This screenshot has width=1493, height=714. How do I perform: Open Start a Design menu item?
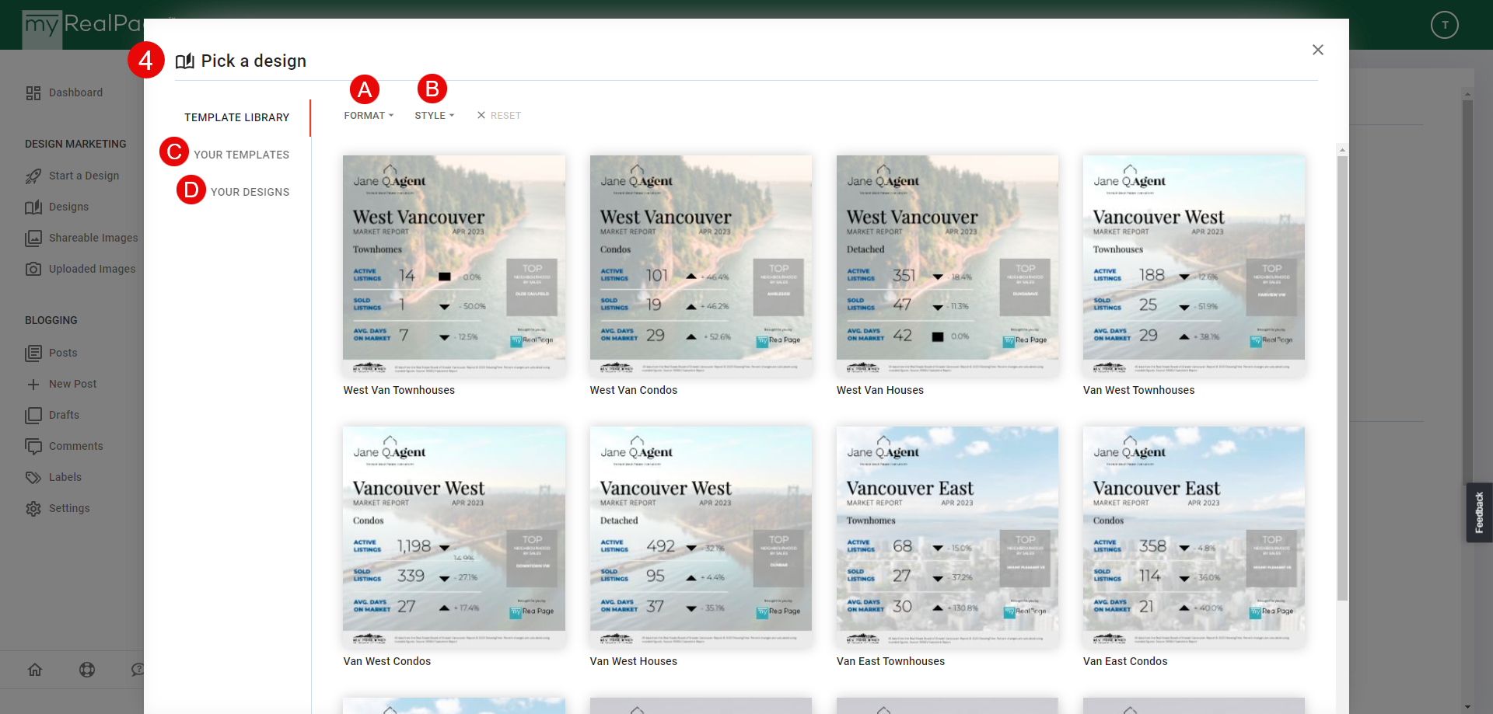pyautogui.click(x=84, y=176)
